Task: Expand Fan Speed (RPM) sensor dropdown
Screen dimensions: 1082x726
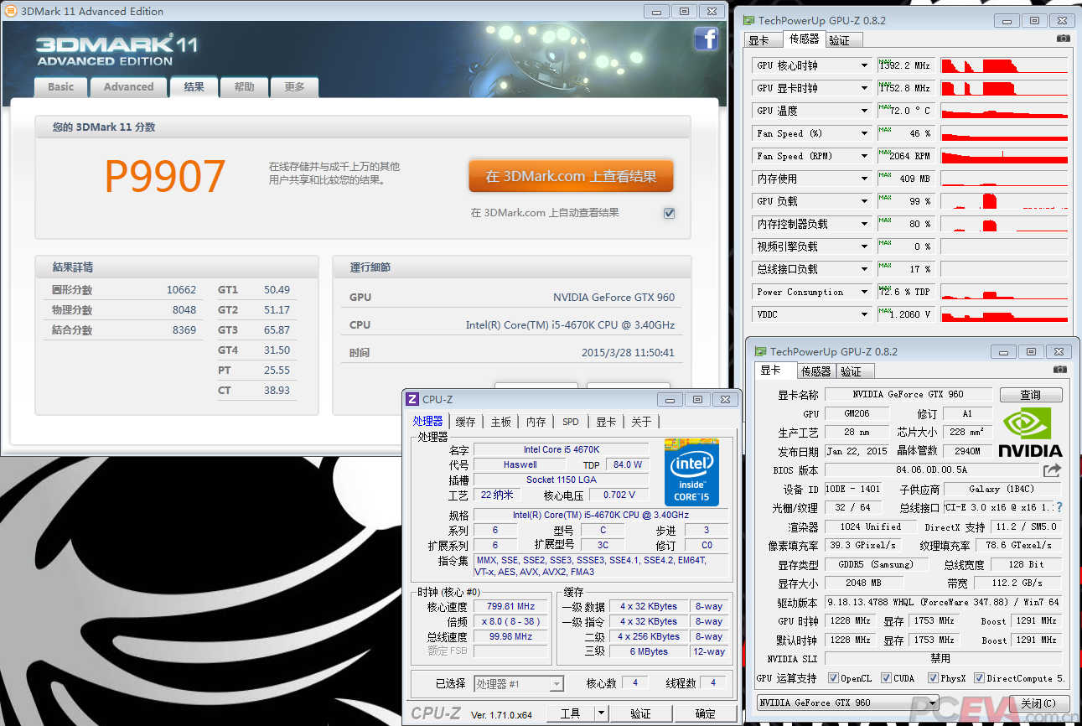Action: point(864,156)
